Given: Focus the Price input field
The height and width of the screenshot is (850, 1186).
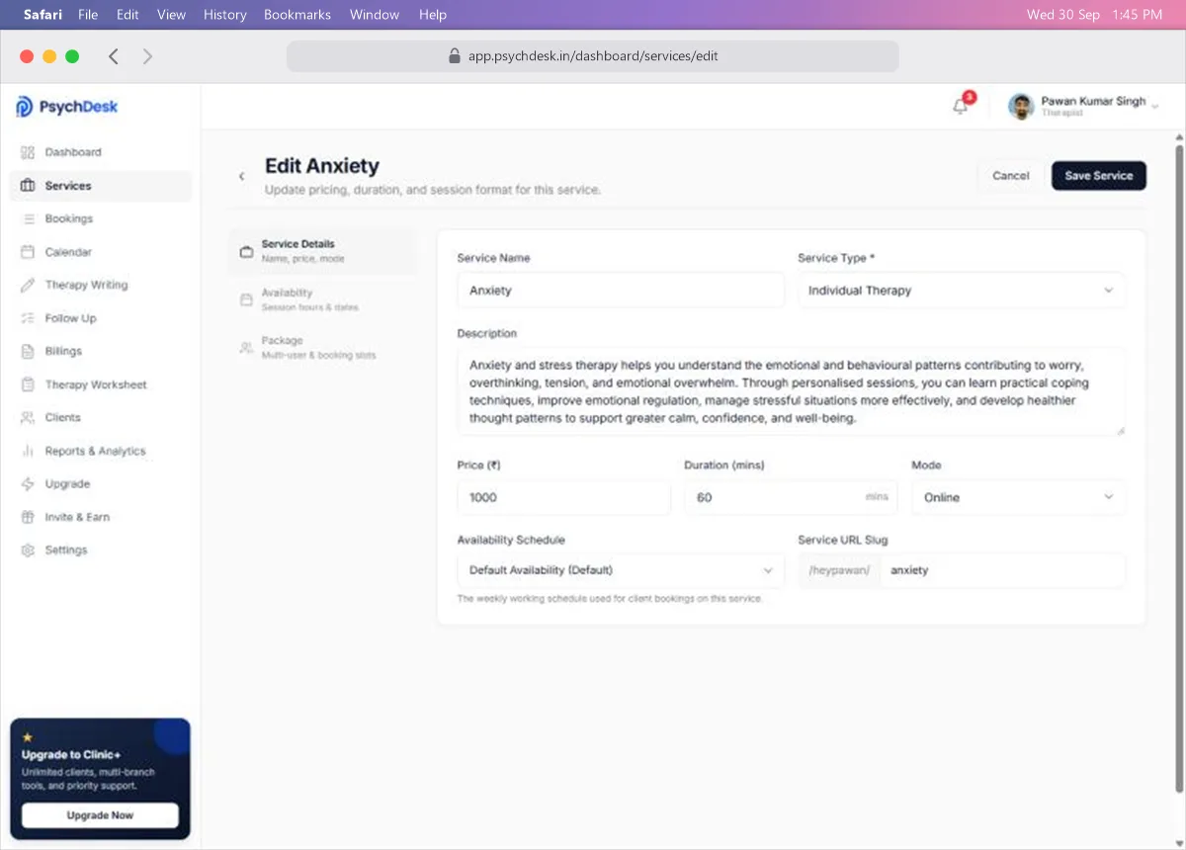Looking at the screenshot, I should click(564, 497).
